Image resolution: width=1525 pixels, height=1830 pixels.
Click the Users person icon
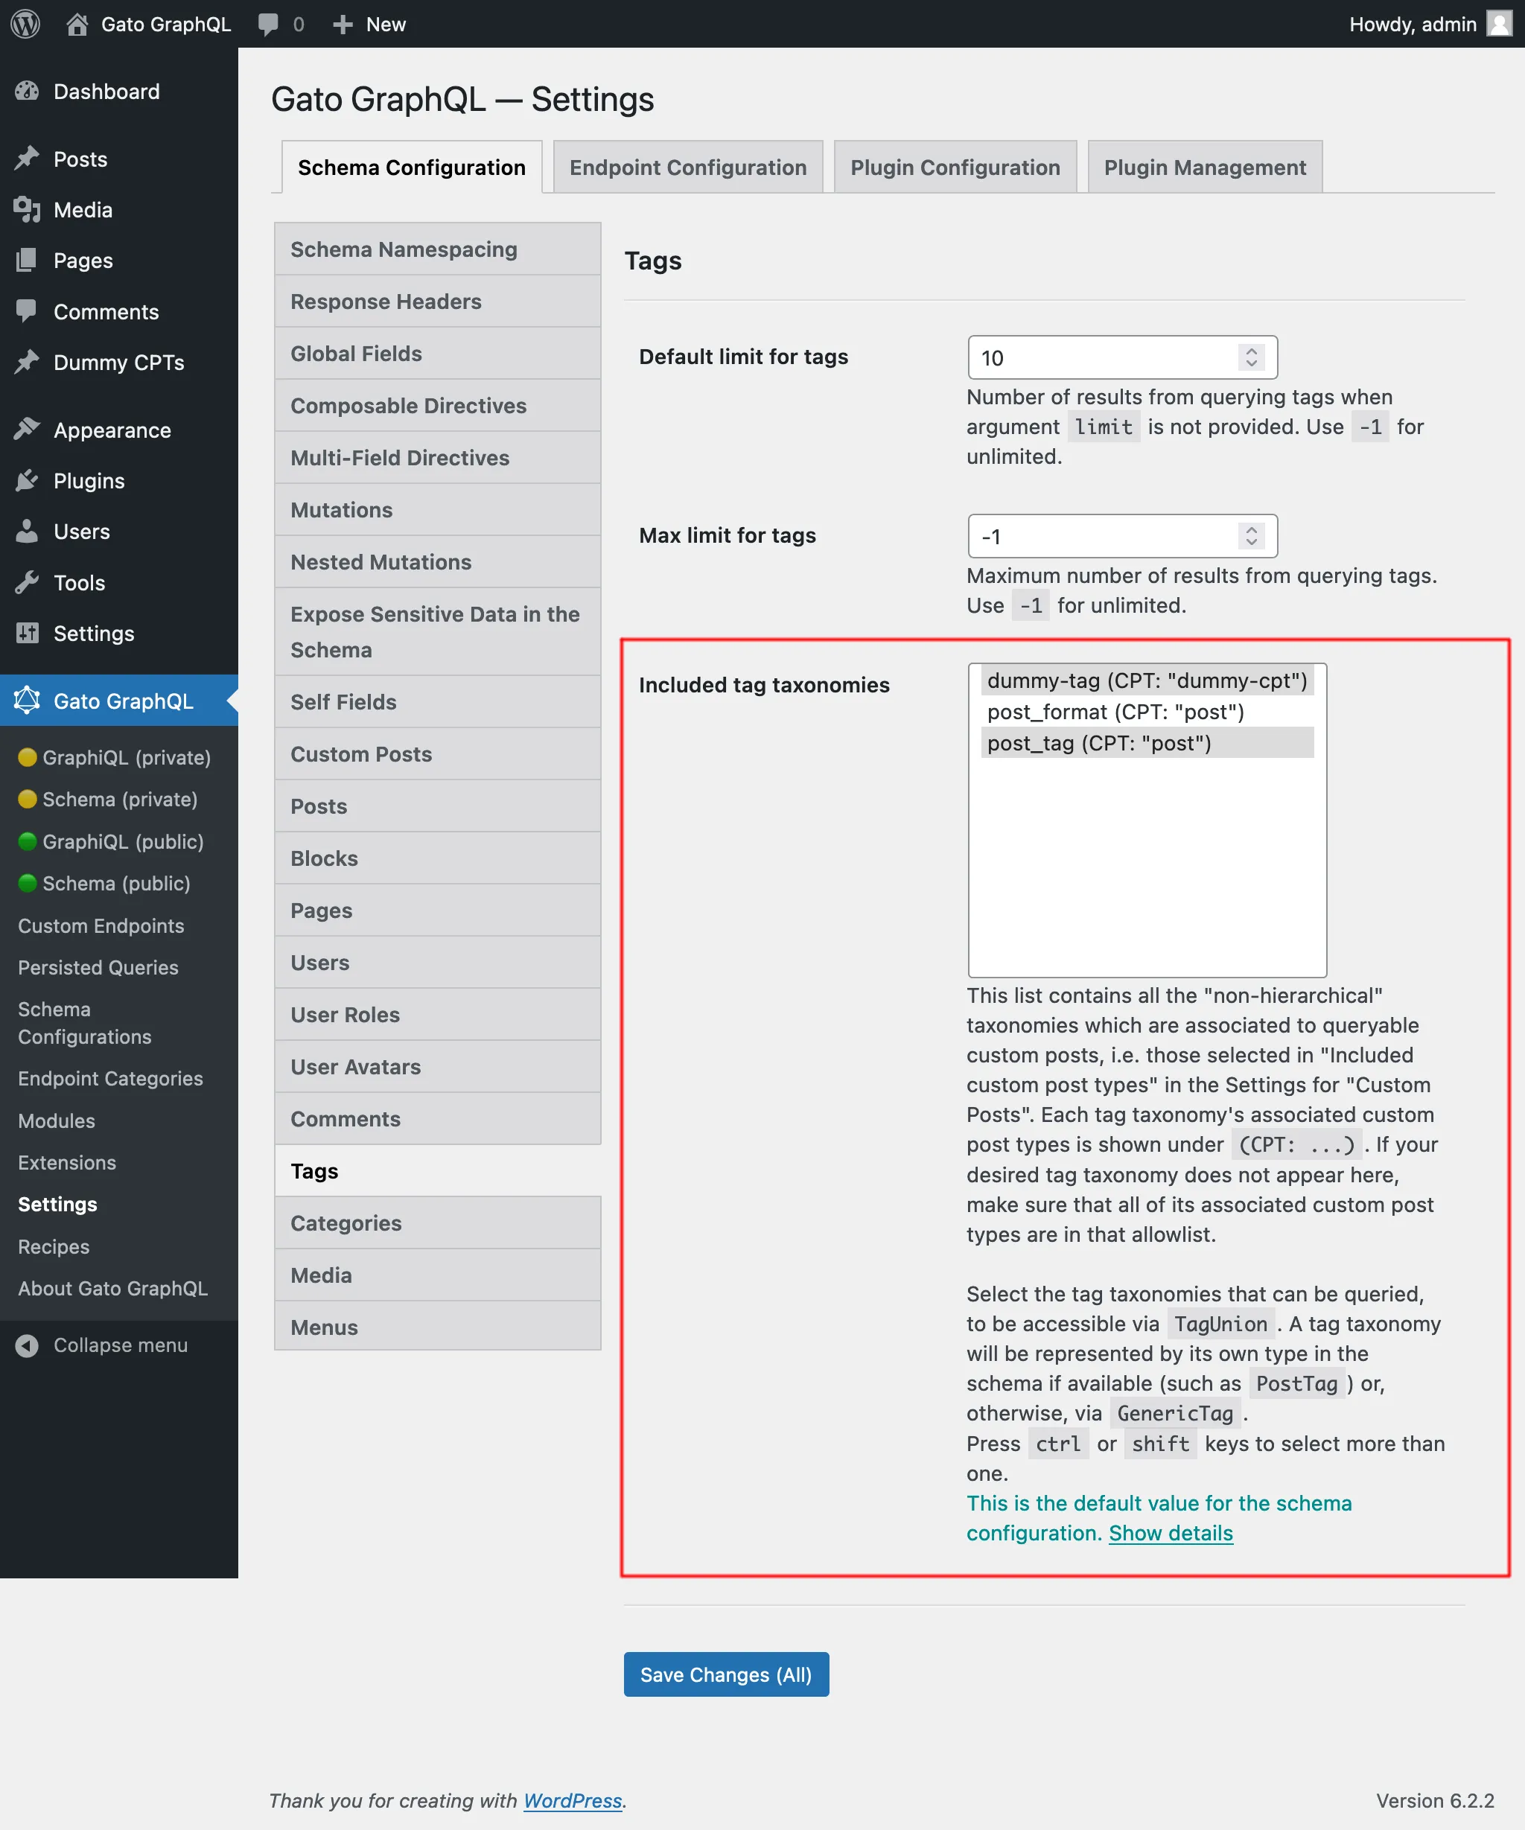(27, 531)
